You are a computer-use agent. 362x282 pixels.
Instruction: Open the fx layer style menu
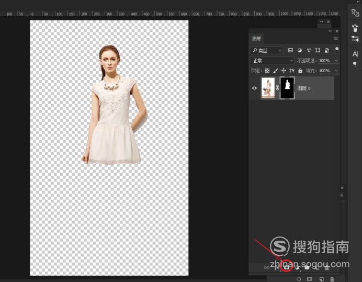[x=277, y=267]
